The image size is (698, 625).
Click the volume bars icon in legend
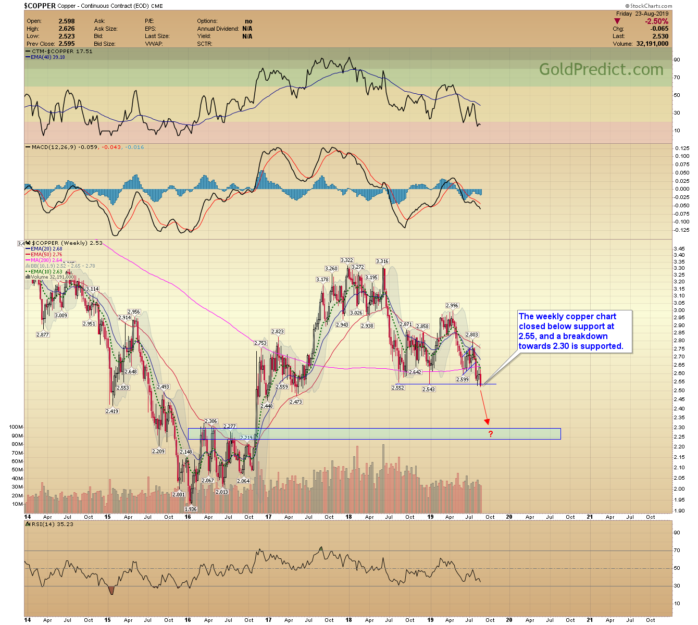tap(28, 277)
